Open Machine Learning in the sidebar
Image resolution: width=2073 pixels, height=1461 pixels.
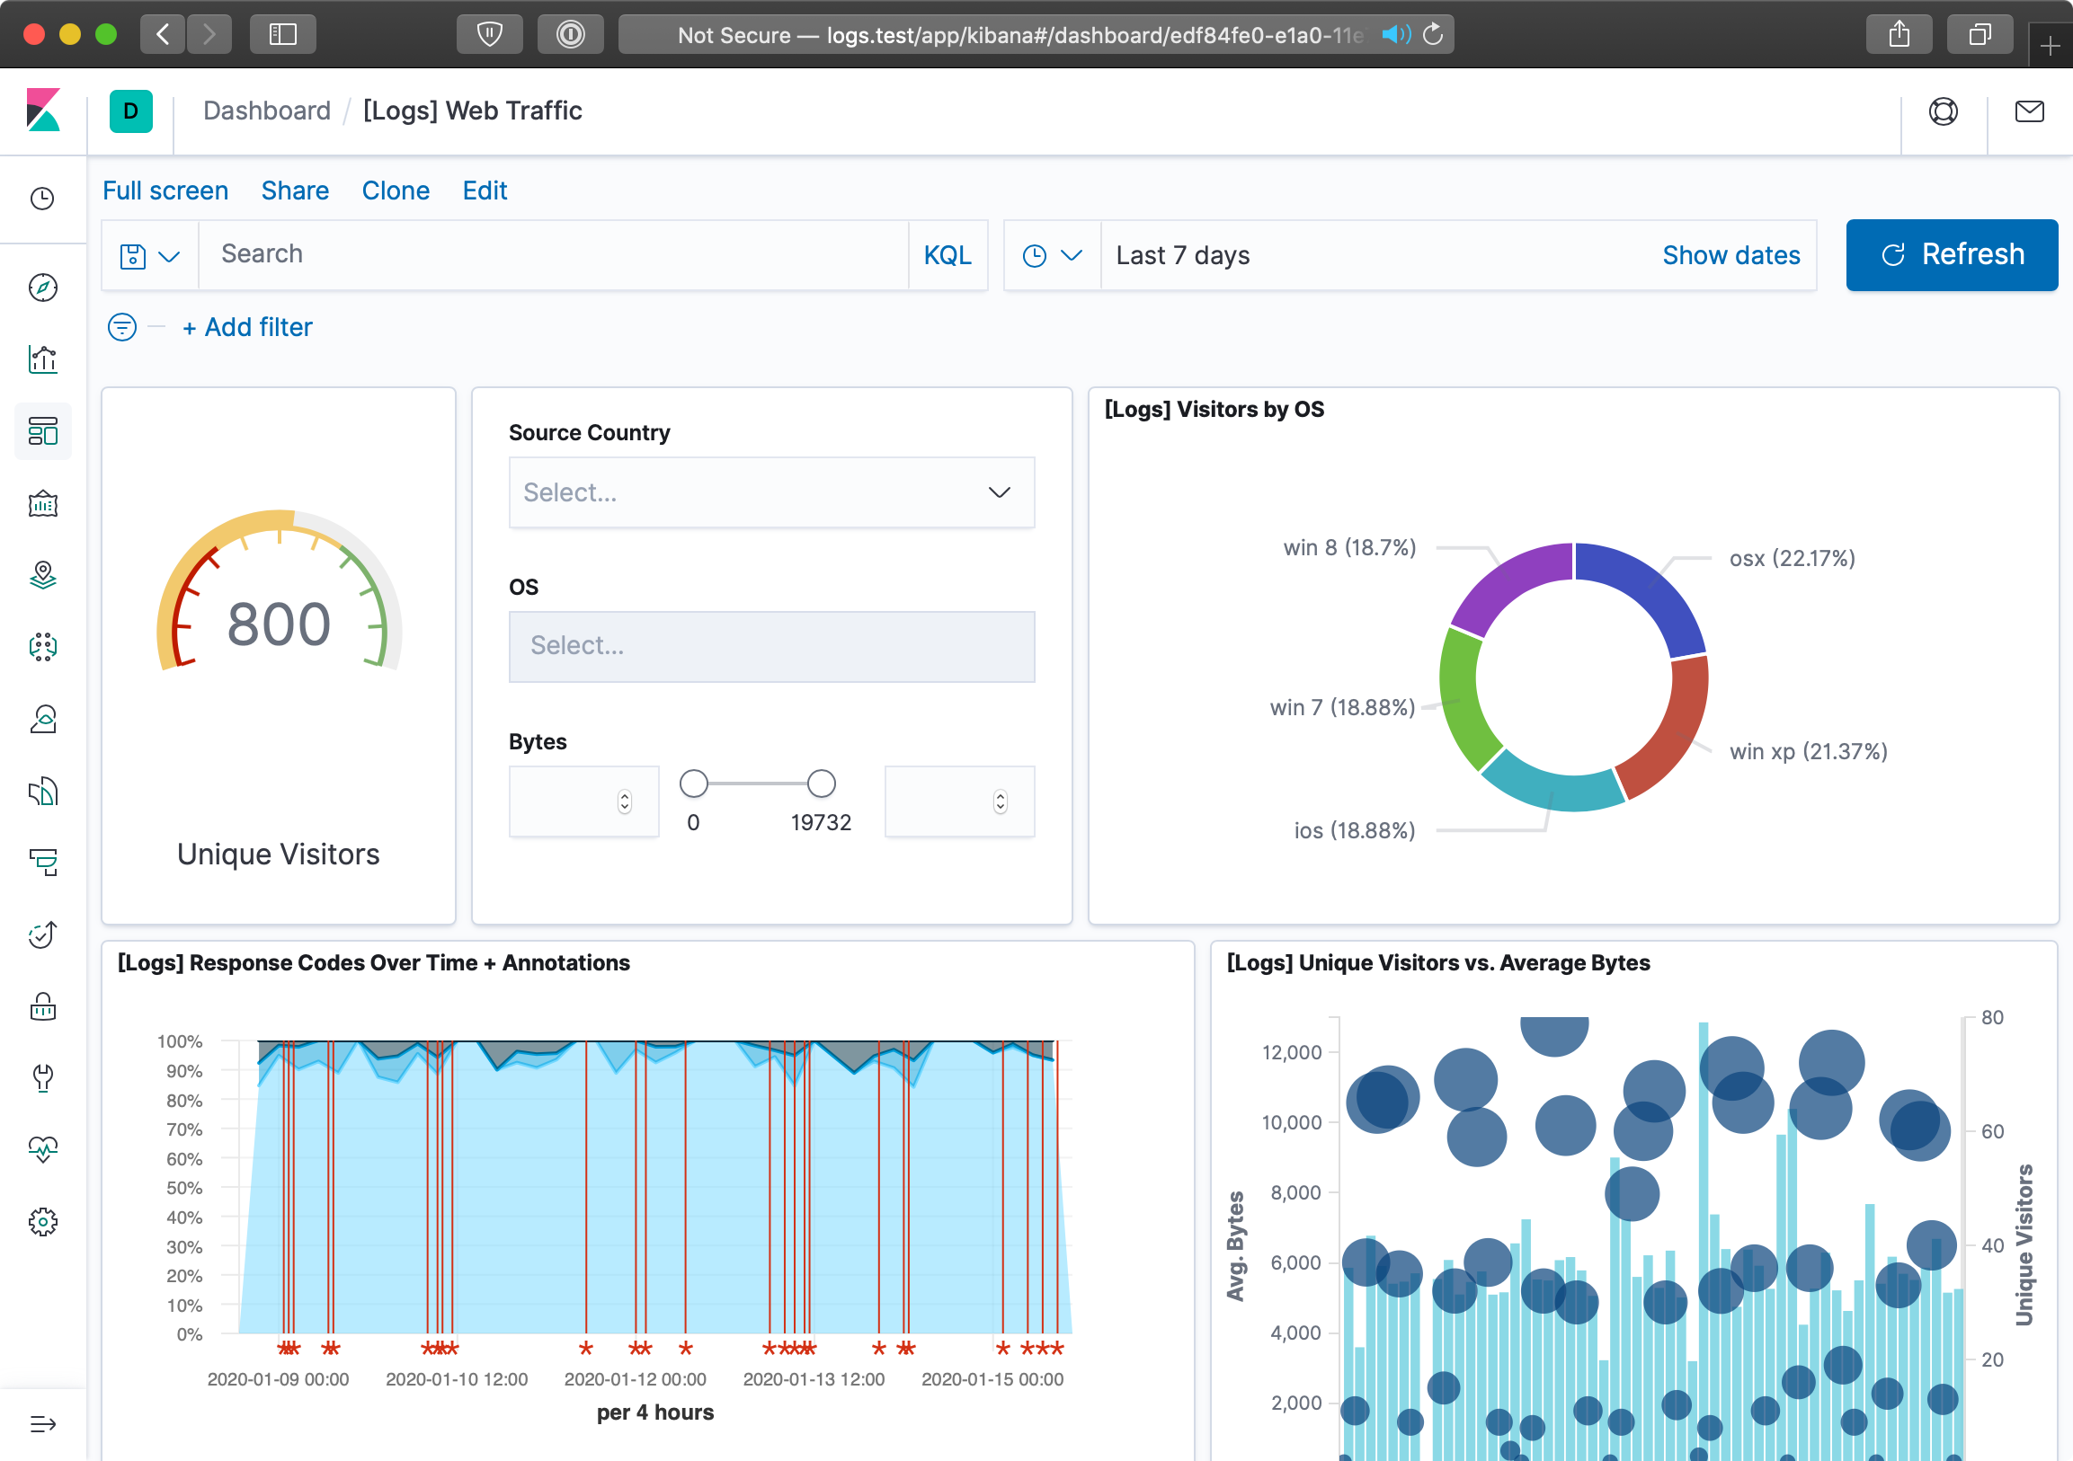point(42,646)
